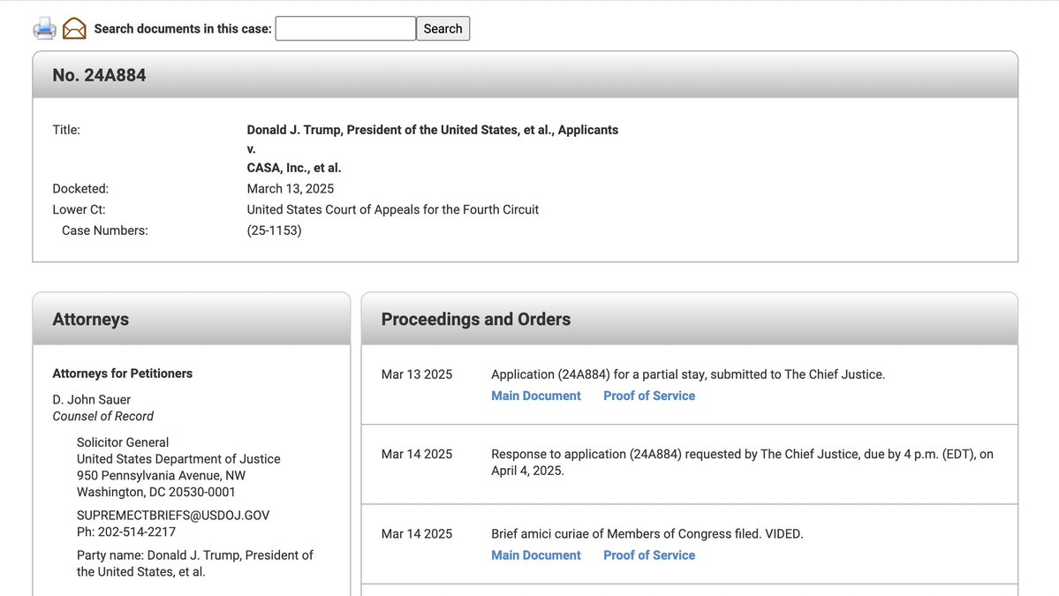Open Main Document for Members of Congress brief
The height and width of the screenshot is (596, 1059).
tap(535, 555)
